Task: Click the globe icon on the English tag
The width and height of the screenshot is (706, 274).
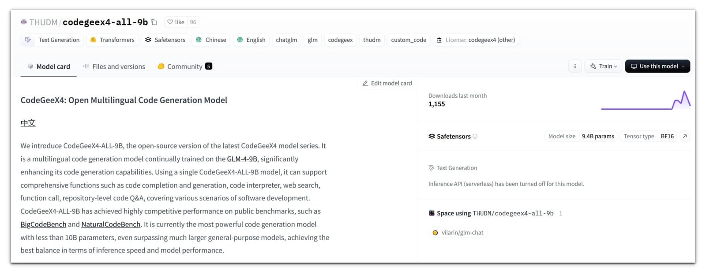Action: 240,40
